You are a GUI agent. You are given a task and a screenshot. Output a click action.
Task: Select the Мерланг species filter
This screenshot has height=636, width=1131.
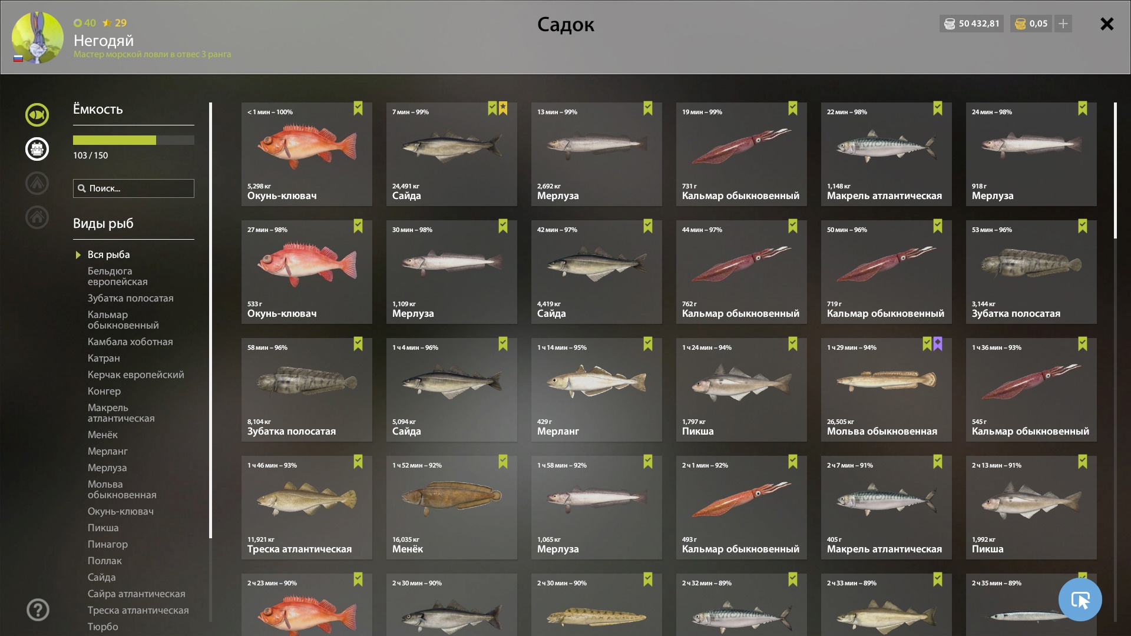(108, 451)
